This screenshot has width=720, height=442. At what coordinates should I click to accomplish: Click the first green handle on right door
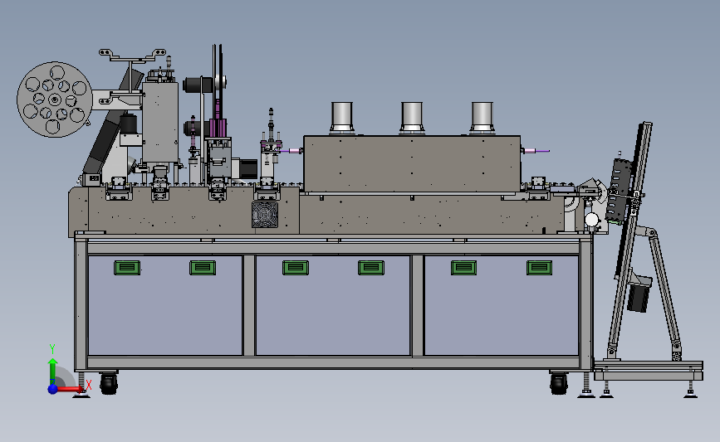coord(463,267)
